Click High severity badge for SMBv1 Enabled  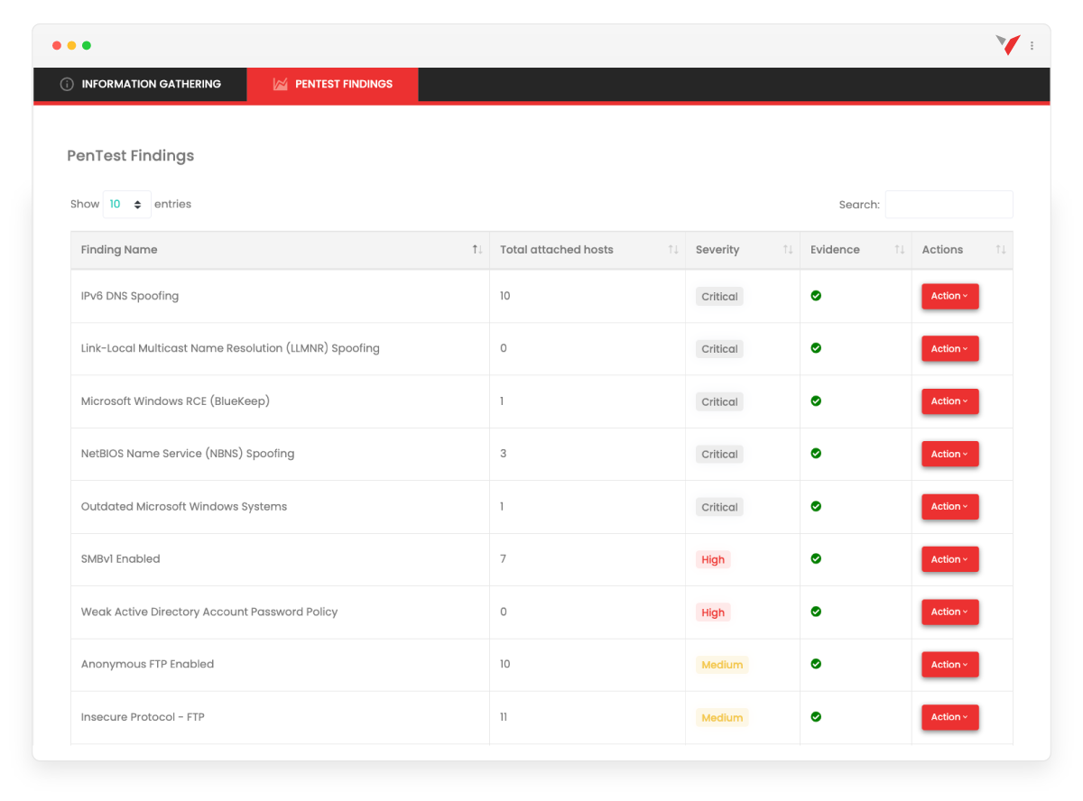[x=713, y=560]
